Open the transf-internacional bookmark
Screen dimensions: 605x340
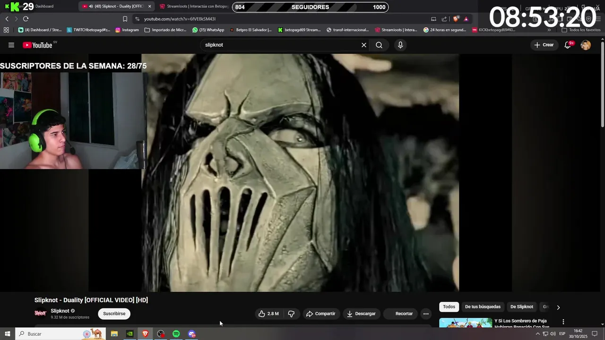(347, 30)
